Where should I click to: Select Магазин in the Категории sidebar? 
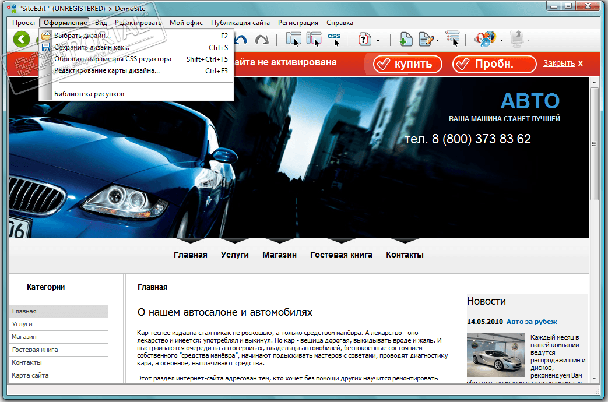pos(59,337)
